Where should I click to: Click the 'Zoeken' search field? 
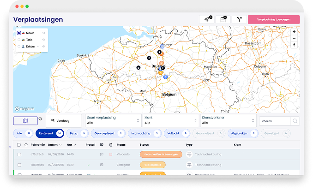[275, 121]
